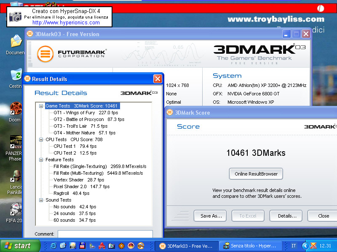This screenshot has width=337, height=252.
Task: Launch the red flame Quick Launch icon
Action: pos(131,246)
